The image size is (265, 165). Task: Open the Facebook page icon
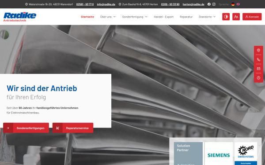click(209, 4)
